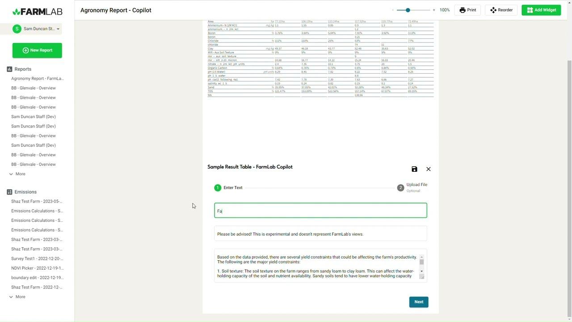
Task: Click the Add Widget button
Action: pos(541,10)
